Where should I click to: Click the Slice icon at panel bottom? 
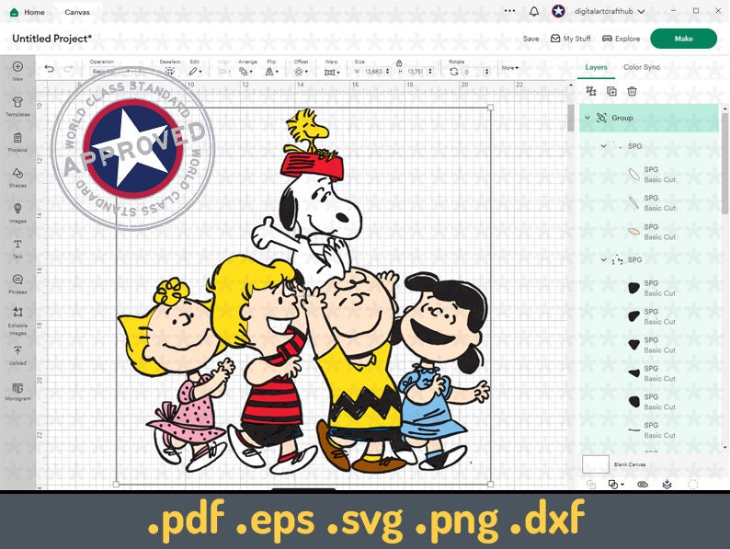pyautogui.click(x=591, y=485)
